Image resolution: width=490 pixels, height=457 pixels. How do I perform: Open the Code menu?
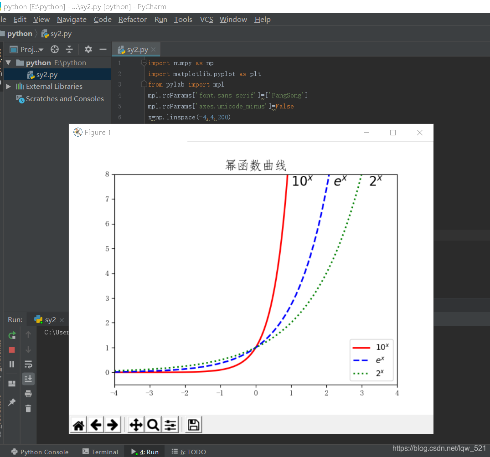tap(103, 20)
